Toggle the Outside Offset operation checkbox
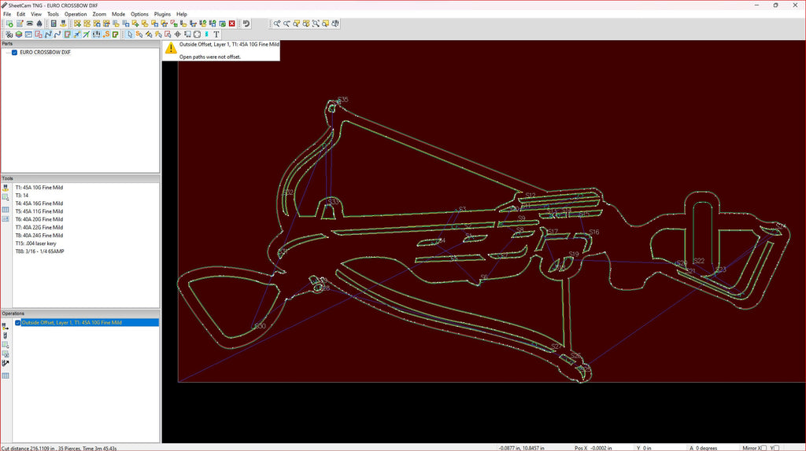The height and width of the screenshot is (451, 806). [x=17, y=323]
